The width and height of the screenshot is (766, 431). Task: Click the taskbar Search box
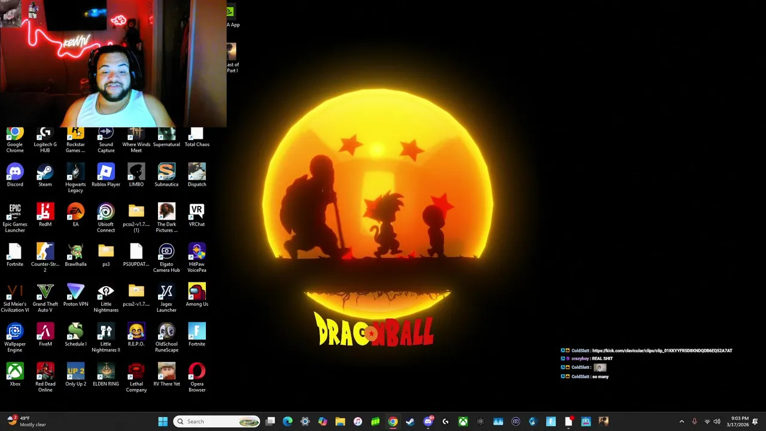217,421
